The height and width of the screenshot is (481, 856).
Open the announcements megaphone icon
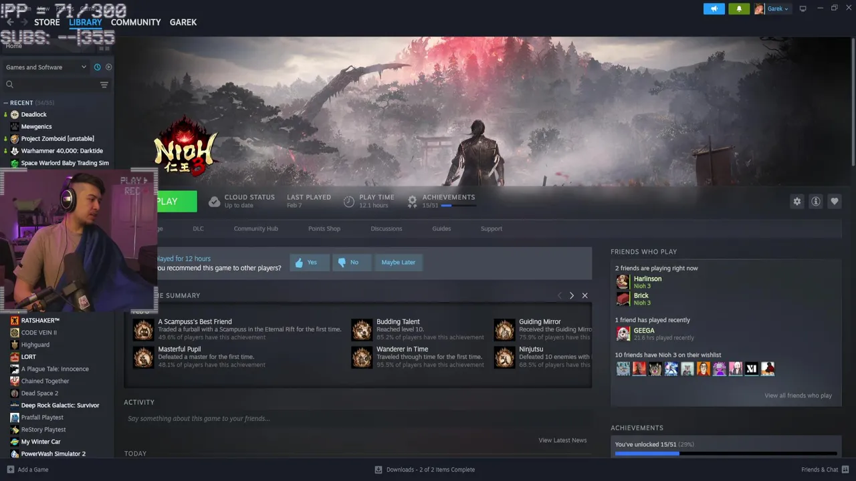pyautogui.click(x=714, y=9)
